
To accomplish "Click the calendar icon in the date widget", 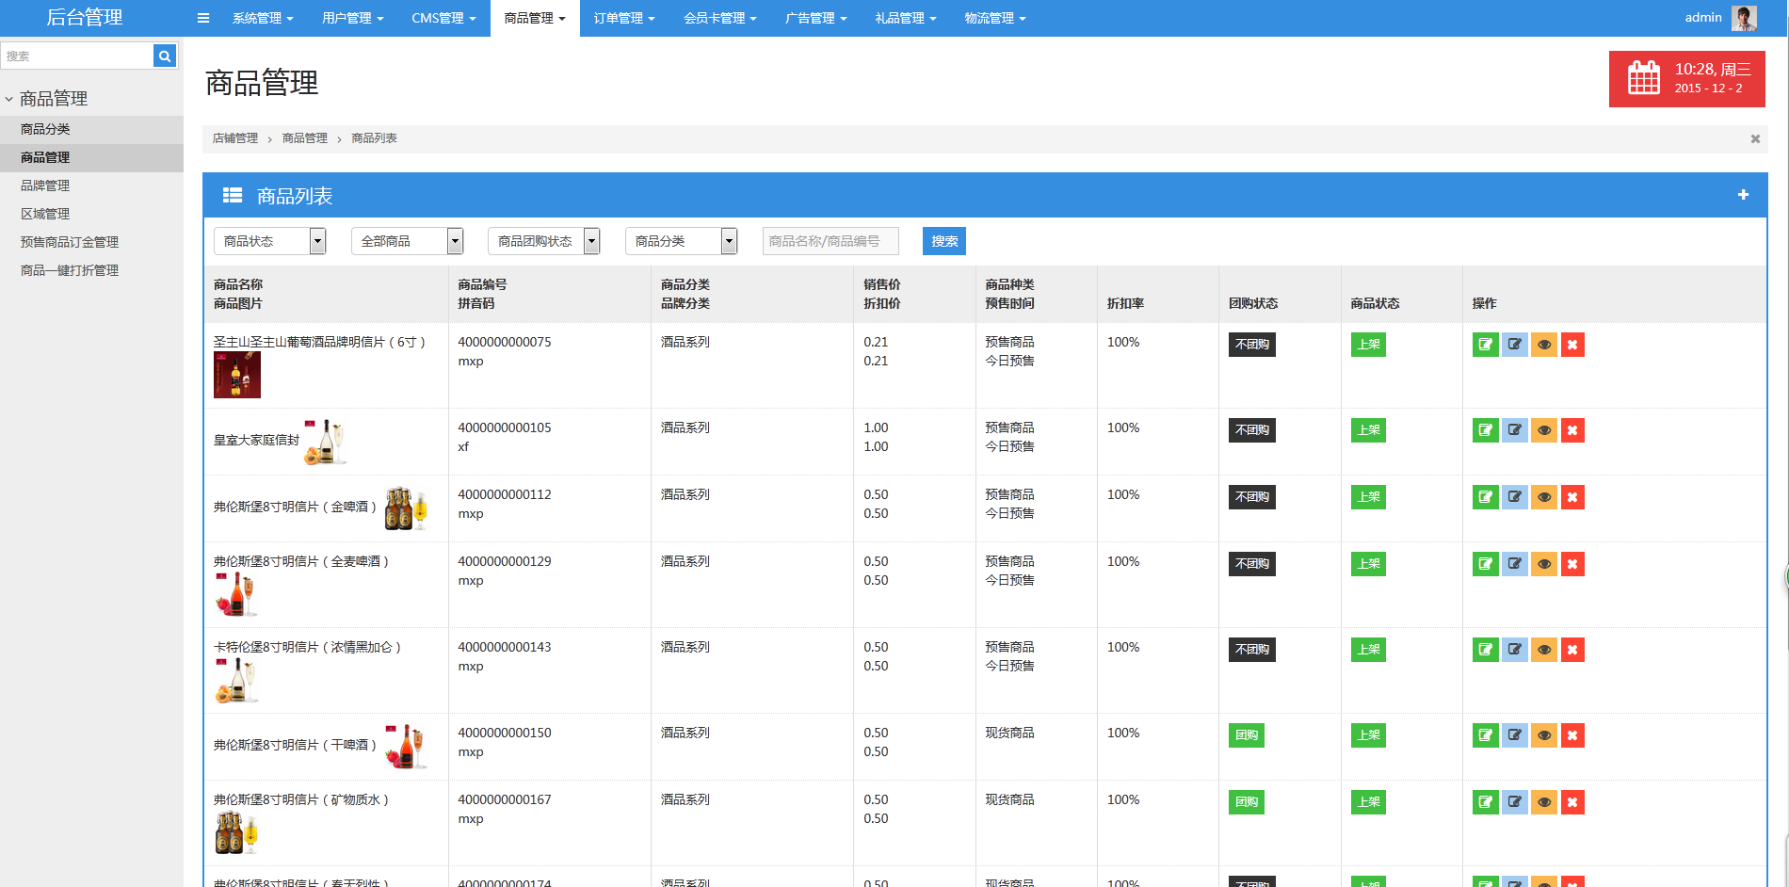I will [1643, 78].
